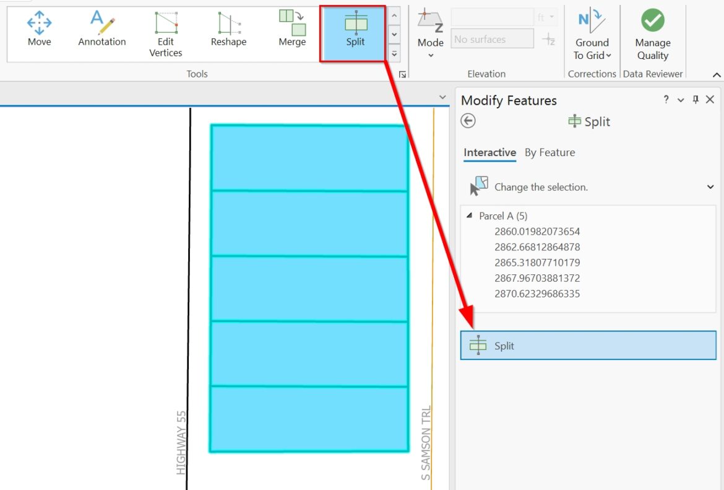Select the Annotation tool
The height and width of the screenshot is (490, 724).
pyautogui.click(x=101, y=30)
